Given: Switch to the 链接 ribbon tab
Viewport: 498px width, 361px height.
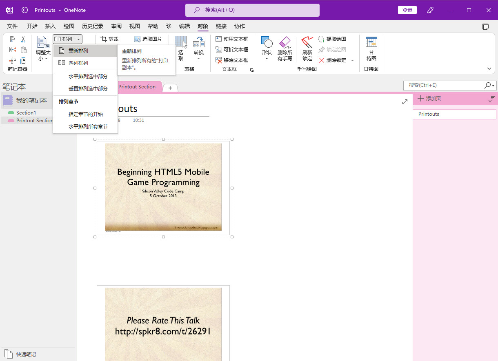Looking at the screenshot, I should pos(221,26).
